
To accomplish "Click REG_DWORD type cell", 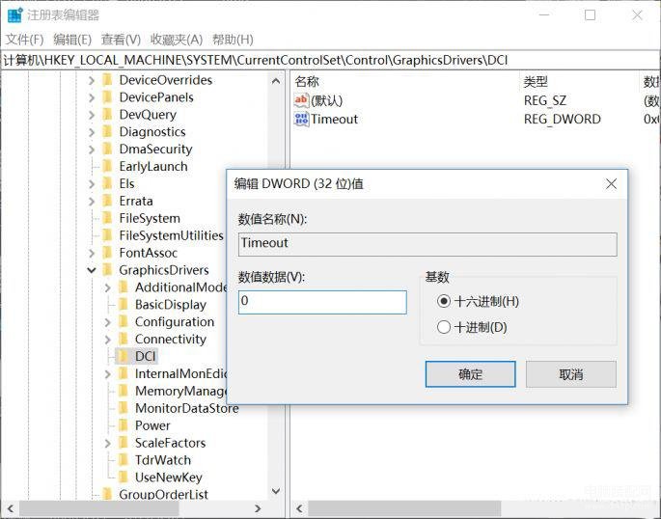I will [x=562, y=120].
